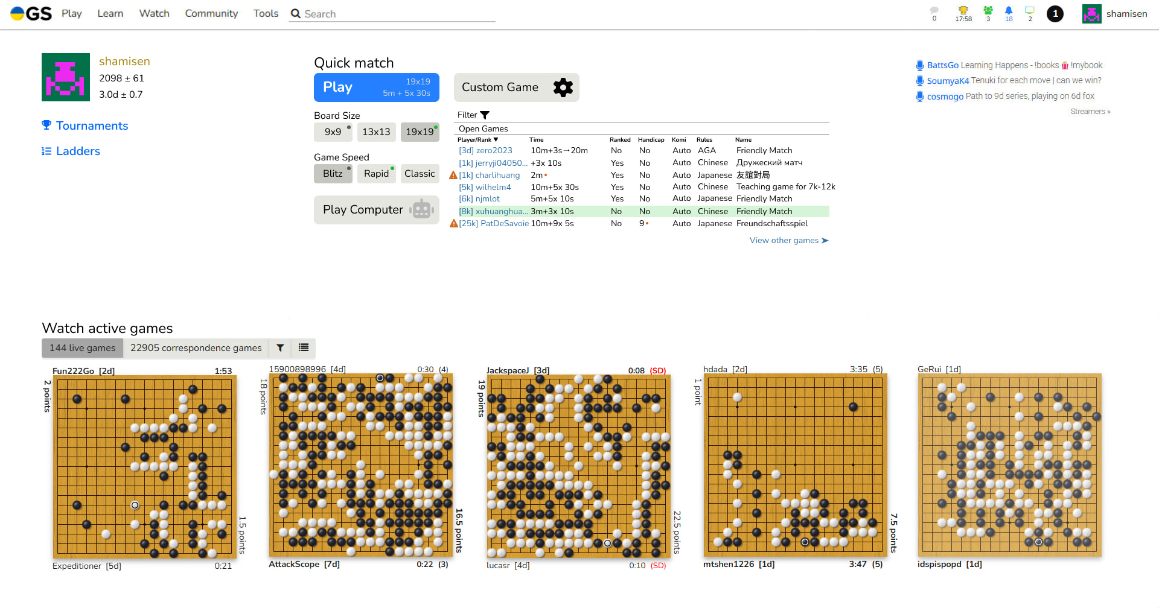Viewport: 1159px width, 608px height.
Task: Select the 9x9 board size
Action: (333, 132)
